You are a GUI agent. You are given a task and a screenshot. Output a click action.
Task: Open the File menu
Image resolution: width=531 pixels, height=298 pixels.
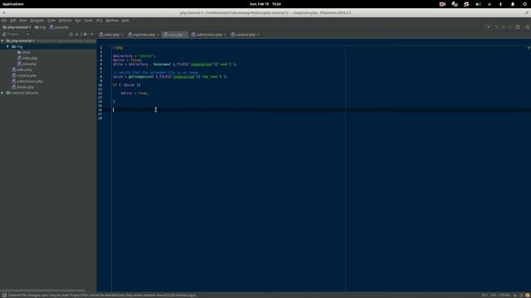[x=4, y=21]
